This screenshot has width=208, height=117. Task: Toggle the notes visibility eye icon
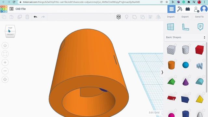click(x=119, y=17)
